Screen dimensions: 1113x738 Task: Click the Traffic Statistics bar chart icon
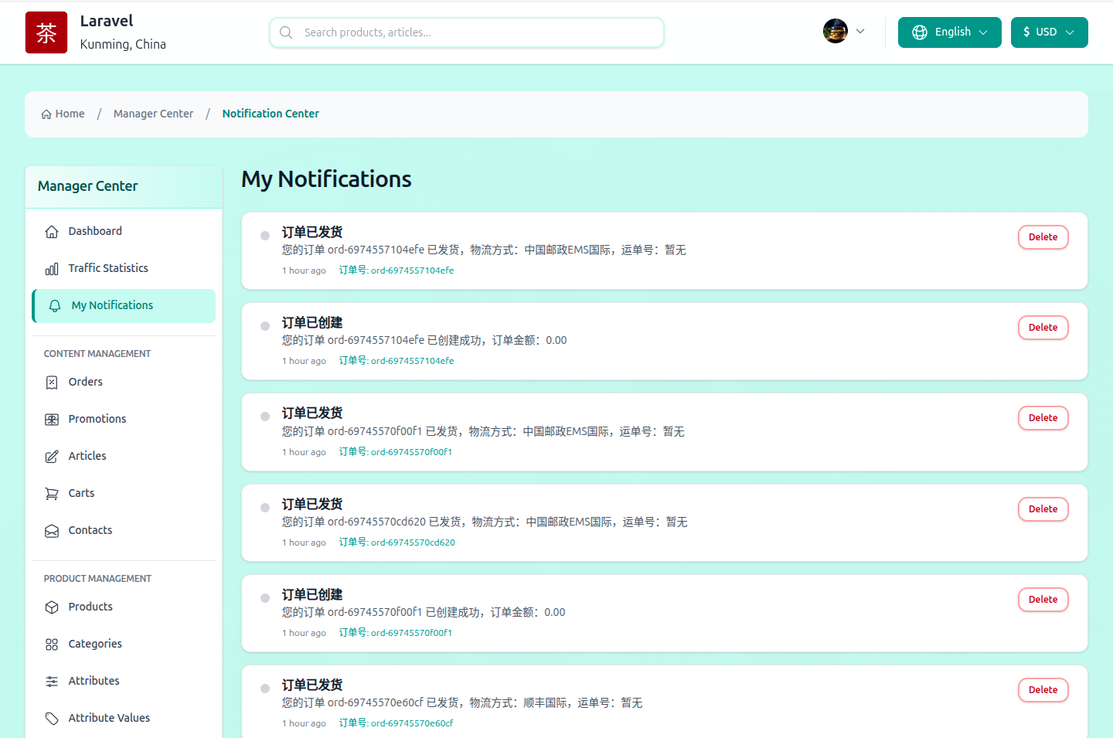52,269
